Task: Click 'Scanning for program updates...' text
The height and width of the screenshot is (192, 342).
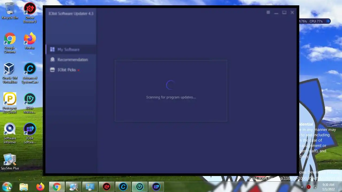Action: coord(171,97)
